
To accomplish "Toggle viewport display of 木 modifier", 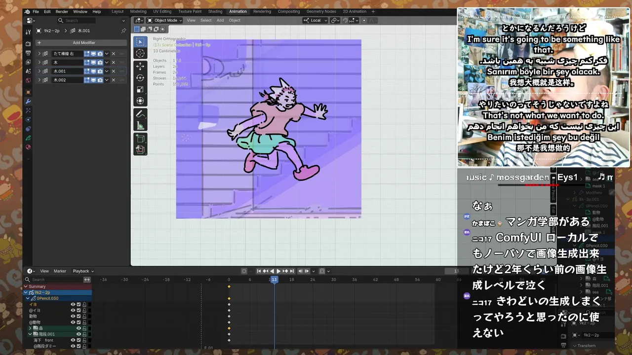I will (93, 63).
